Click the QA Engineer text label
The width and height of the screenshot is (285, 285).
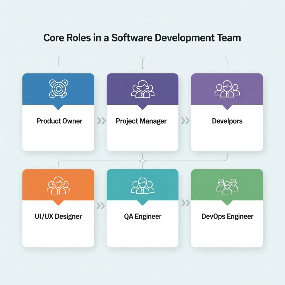[x=142, y=216]
